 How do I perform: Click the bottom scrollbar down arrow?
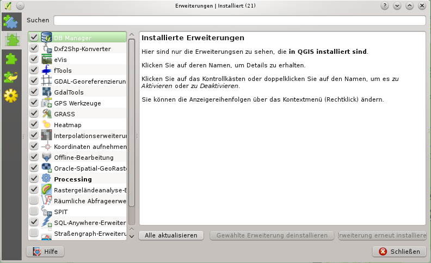click(x=132, y=236)
